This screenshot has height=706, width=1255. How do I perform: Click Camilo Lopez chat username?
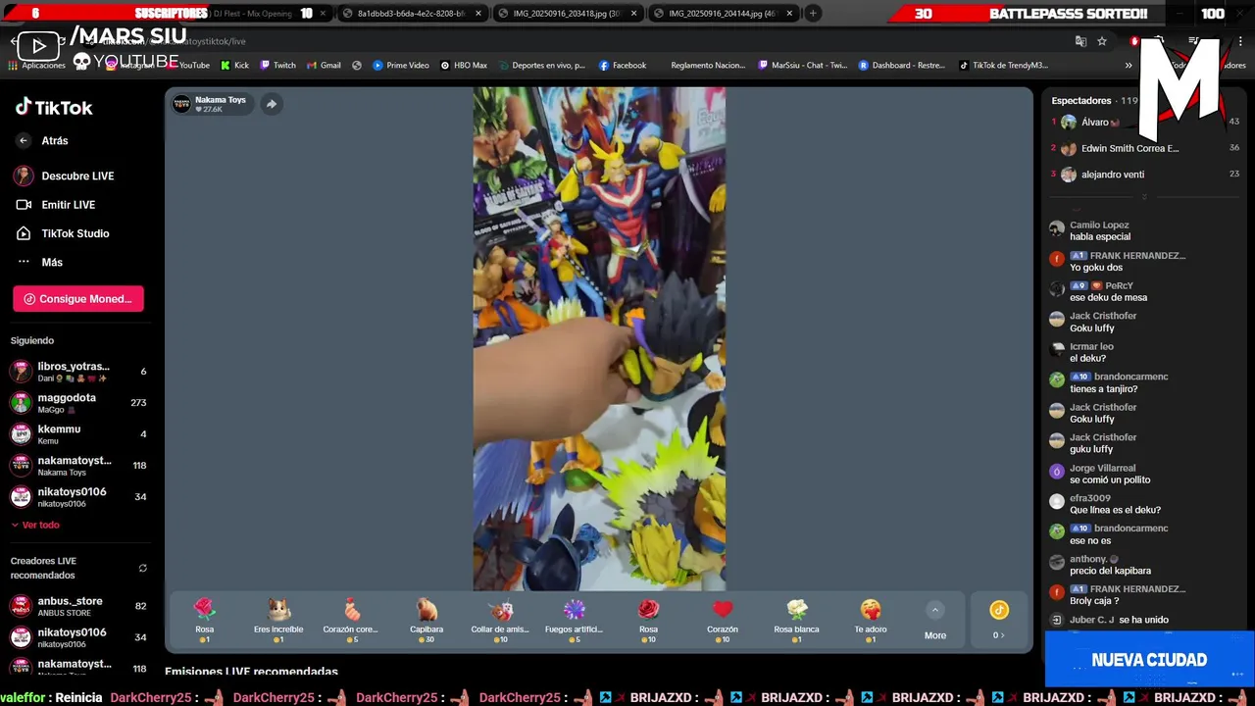point(1099,226)
